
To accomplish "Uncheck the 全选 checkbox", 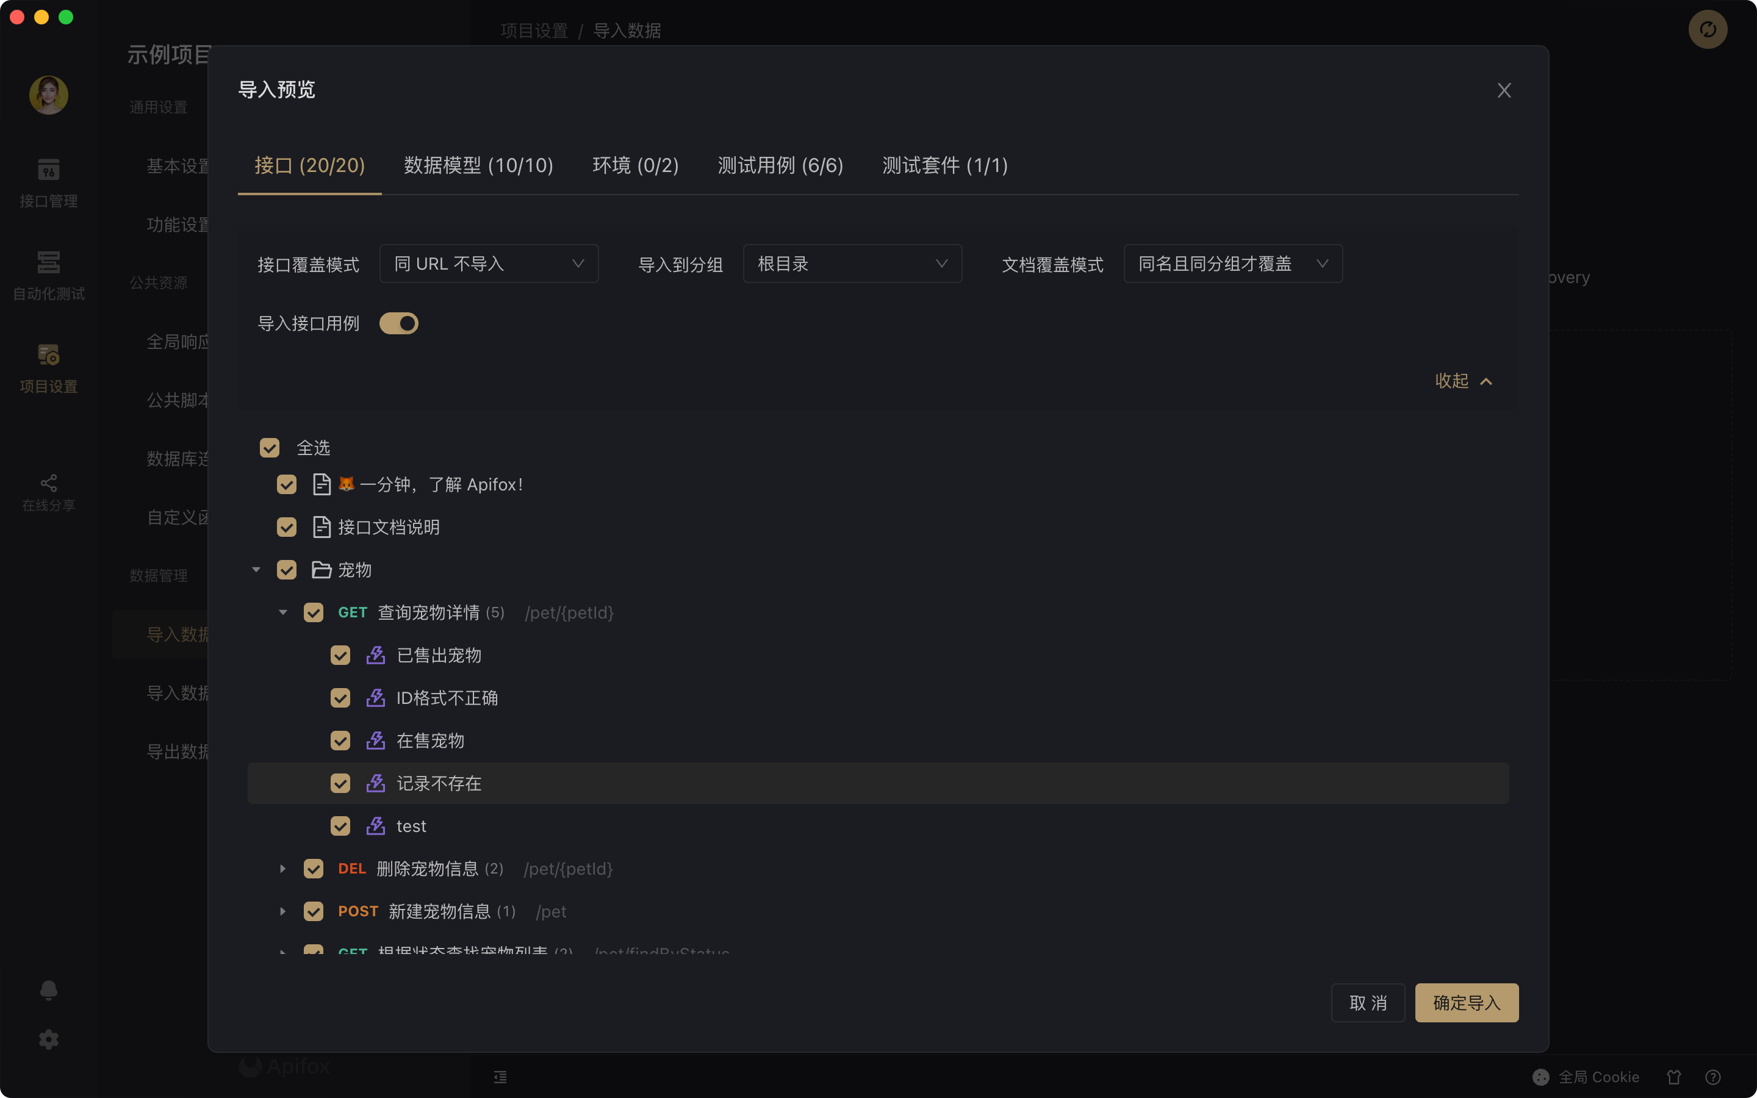I will [270, 447].
